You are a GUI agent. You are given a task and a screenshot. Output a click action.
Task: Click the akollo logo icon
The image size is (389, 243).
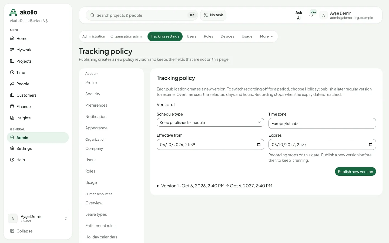[x=13, y=12]
